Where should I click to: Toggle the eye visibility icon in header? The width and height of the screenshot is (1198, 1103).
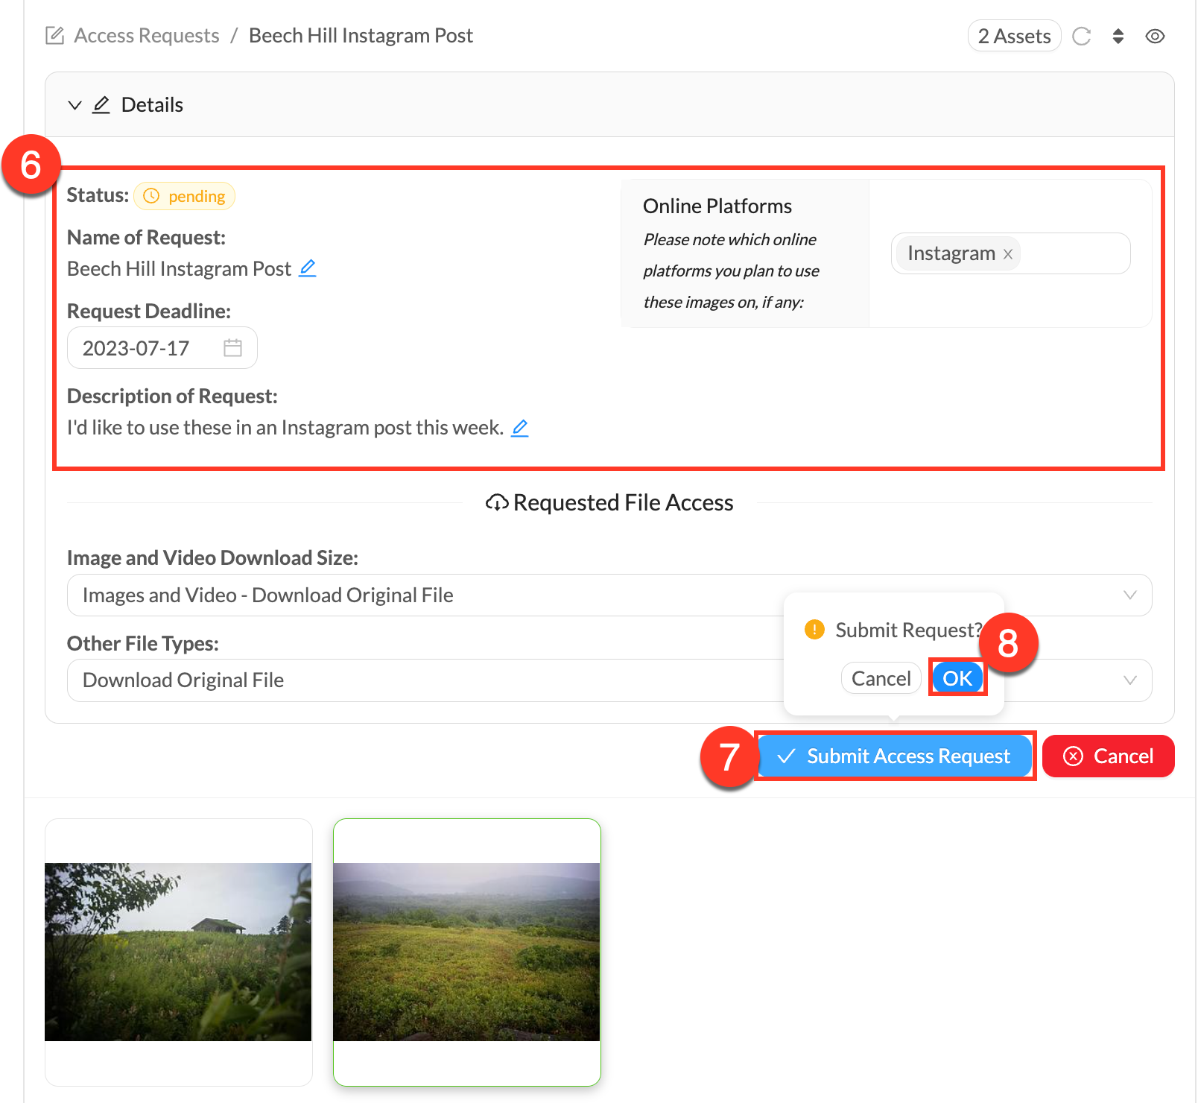click(1155, 37)
